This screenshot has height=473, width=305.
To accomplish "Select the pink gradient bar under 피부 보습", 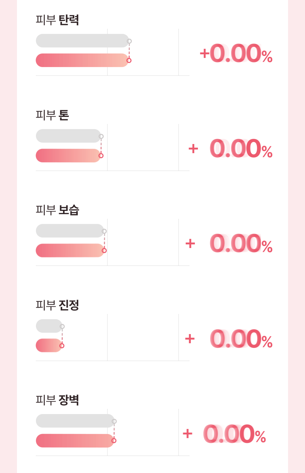I will (x=69, y=250).
